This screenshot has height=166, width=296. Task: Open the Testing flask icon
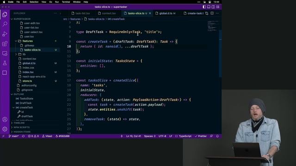click(5, 63)
